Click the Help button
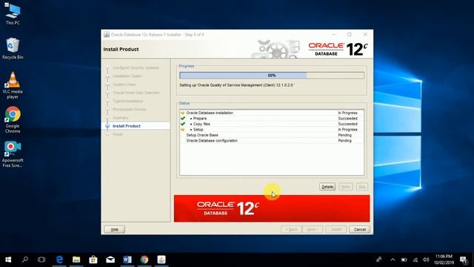 pos(115,229)
